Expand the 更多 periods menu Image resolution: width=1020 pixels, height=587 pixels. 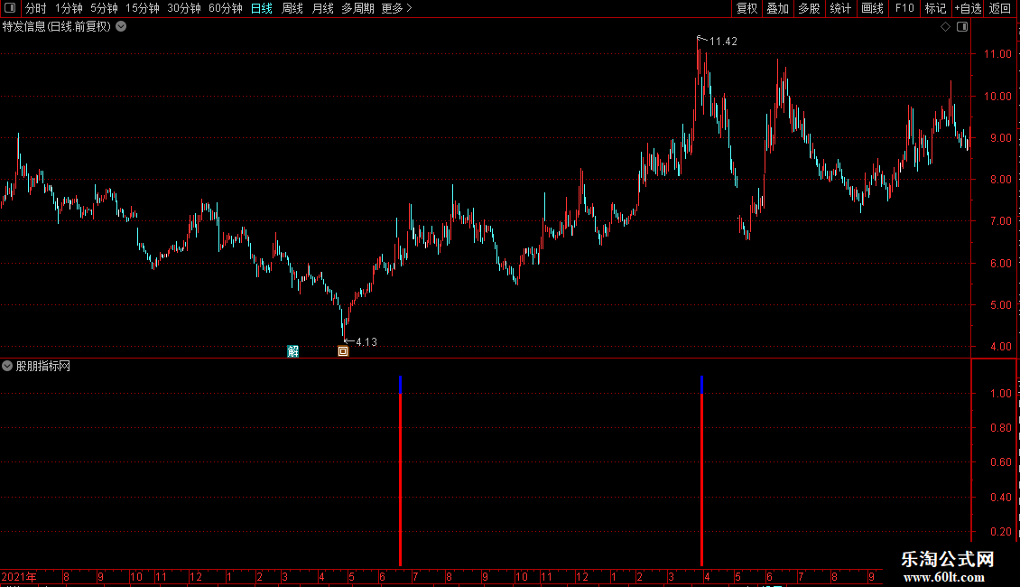tap(396, 8)
